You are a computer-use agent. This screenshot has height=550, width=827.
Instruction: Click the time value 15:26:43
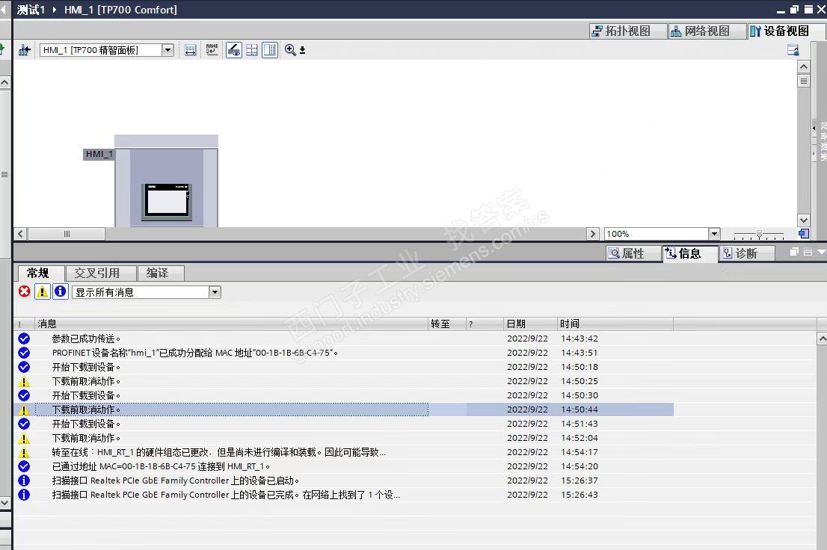(579, 495)
